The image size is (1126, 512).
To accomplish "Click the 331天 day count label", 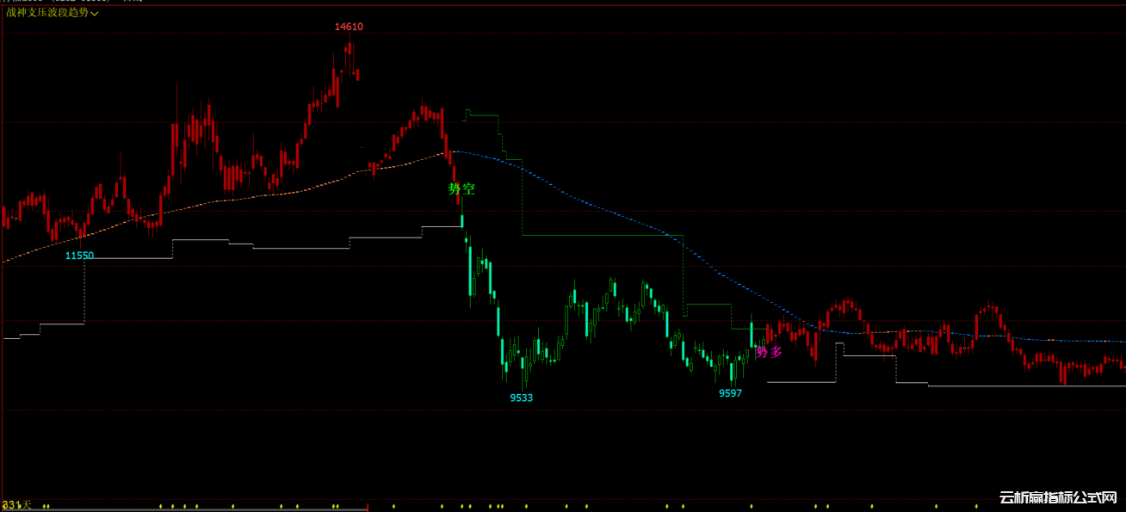I will click(16, 503).
